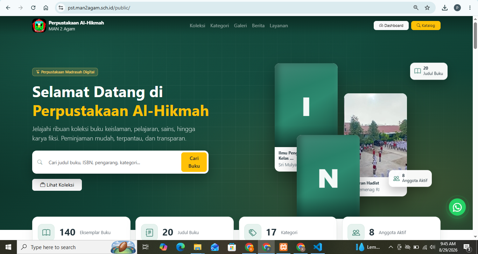This screenshot has width=478, height=254.
Task: Click the tag icon on Kategori card
Action: coord(253,232)
